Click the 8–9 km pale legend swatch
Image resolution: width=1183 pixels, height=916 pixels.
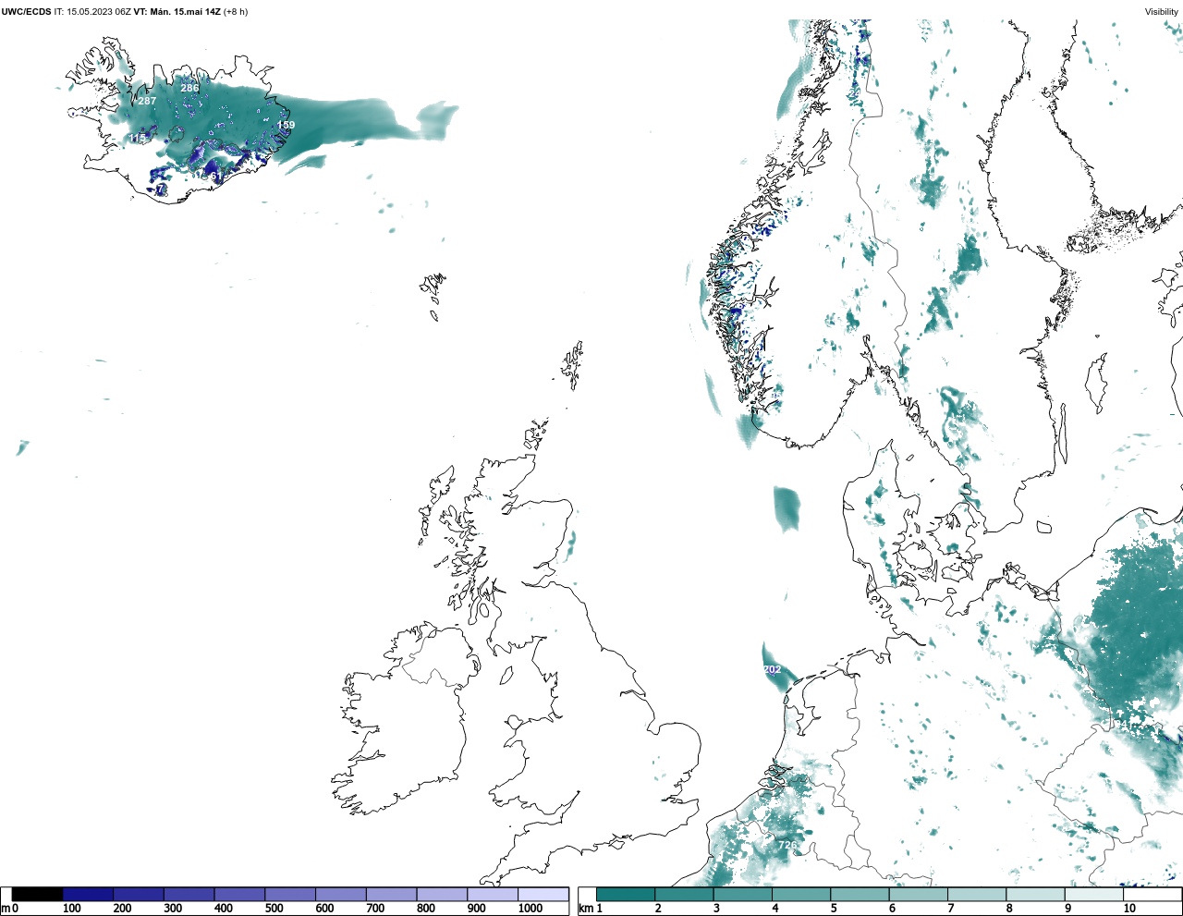pyautogui.click(x=1035, y=895)
